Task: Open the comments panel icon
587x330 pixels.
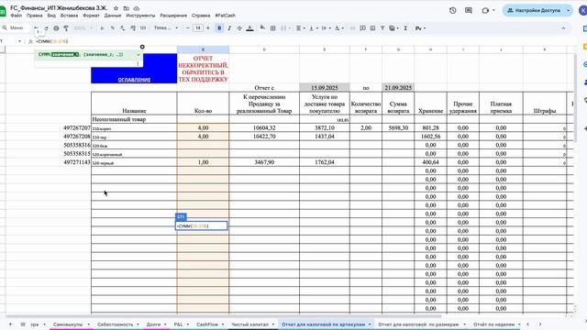Action: click(469, 10)
